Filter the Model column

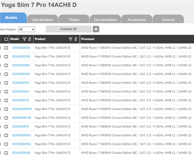tap(24, 39)
